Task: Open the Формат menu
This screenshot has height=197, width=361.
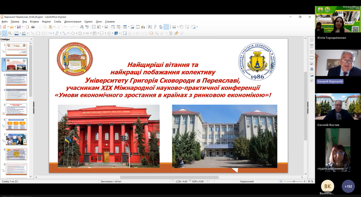Action: point(46,21)
